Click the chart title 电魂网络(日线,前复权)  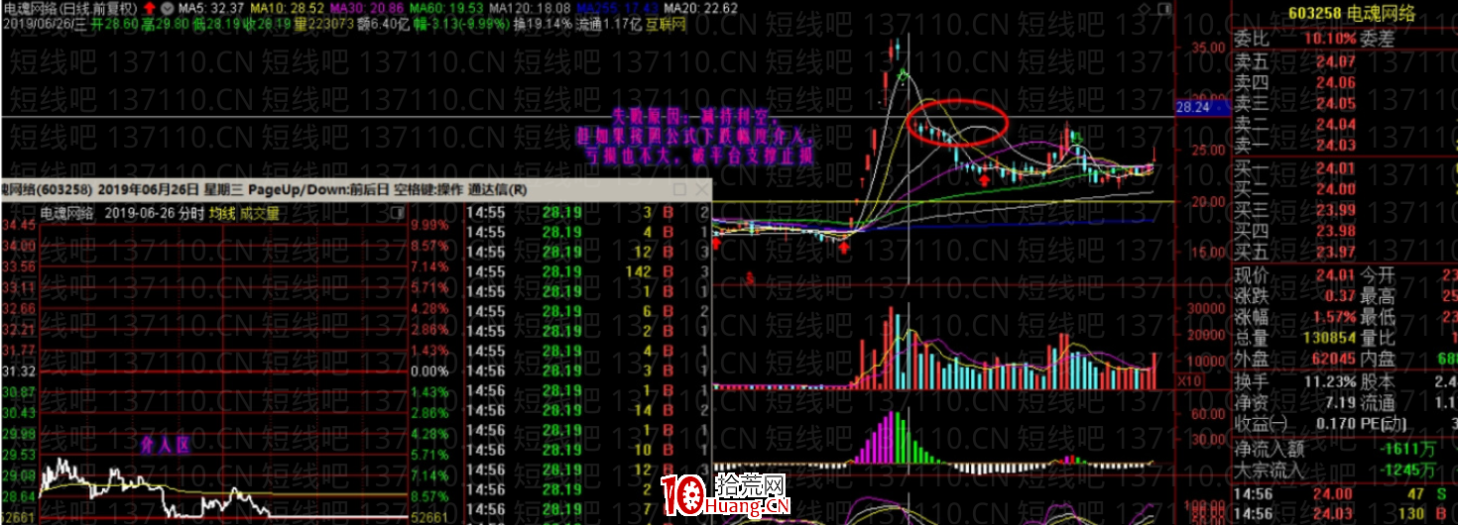(x=68, y=8)
